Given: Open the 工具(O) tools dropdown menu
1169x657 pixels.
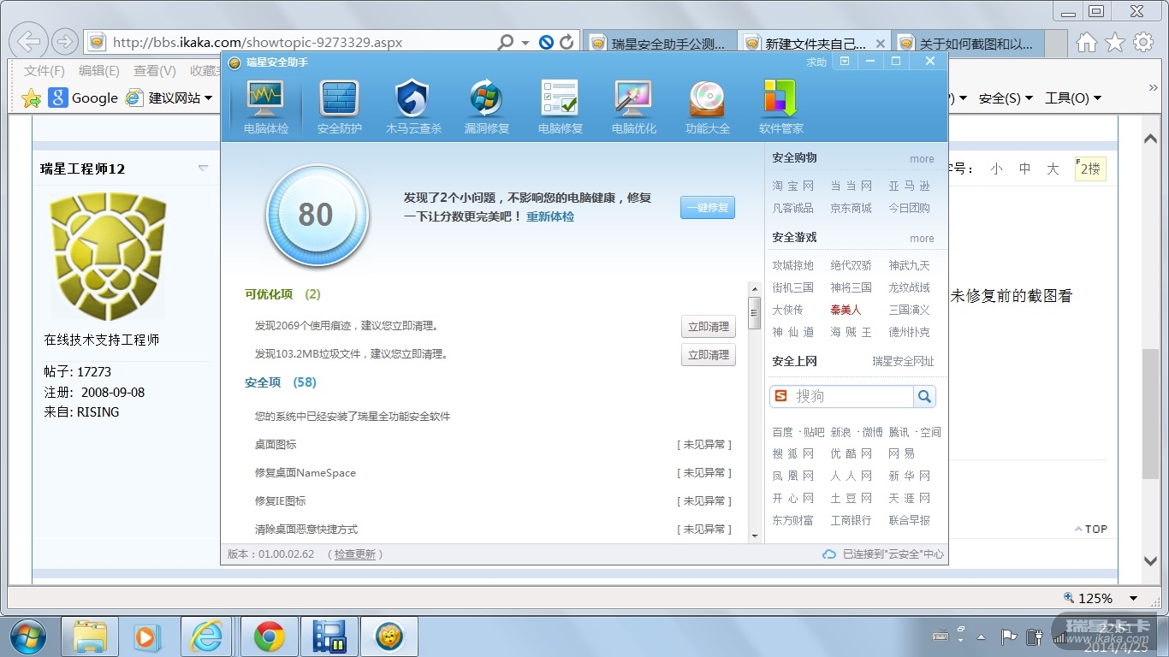Looking at the screenshot, I should click(x=1072, y=98).
